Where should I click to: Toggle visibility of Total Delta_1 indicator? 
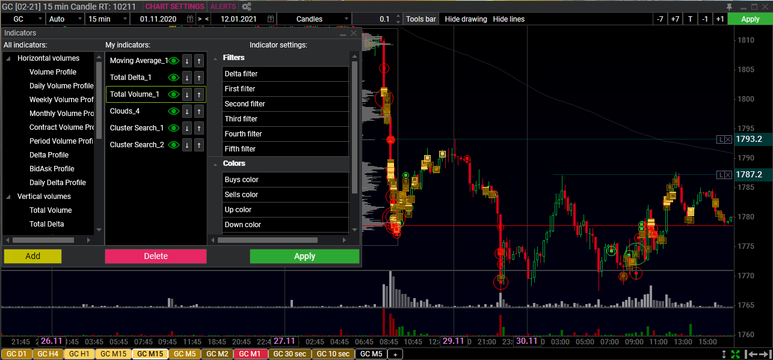(174, 78)
